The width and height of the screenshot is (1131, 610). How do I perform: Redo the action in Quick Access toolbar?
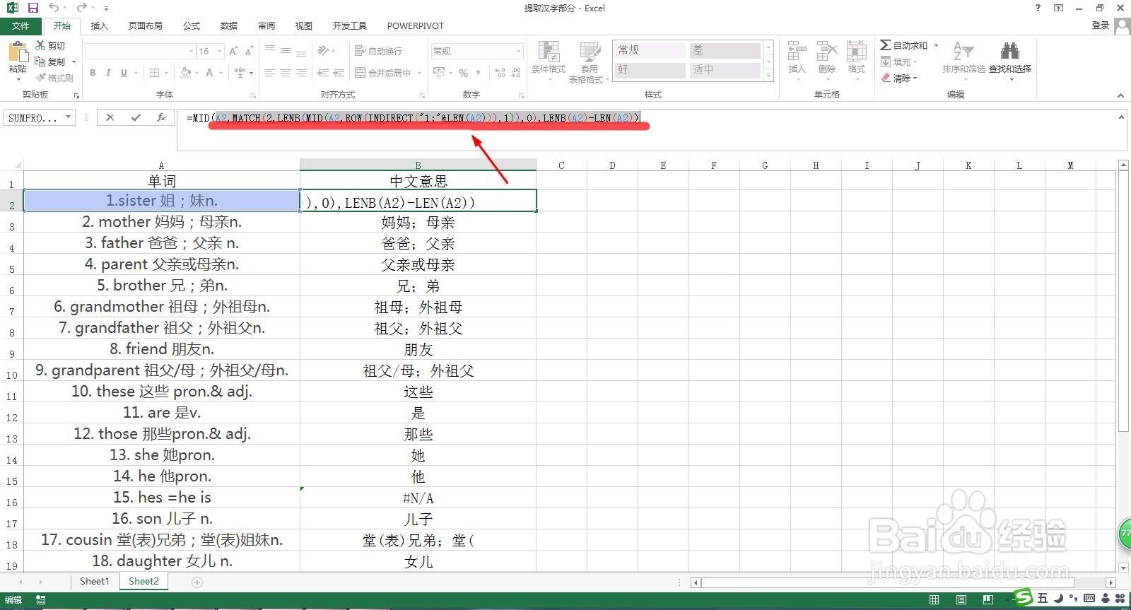click(81, 8)
